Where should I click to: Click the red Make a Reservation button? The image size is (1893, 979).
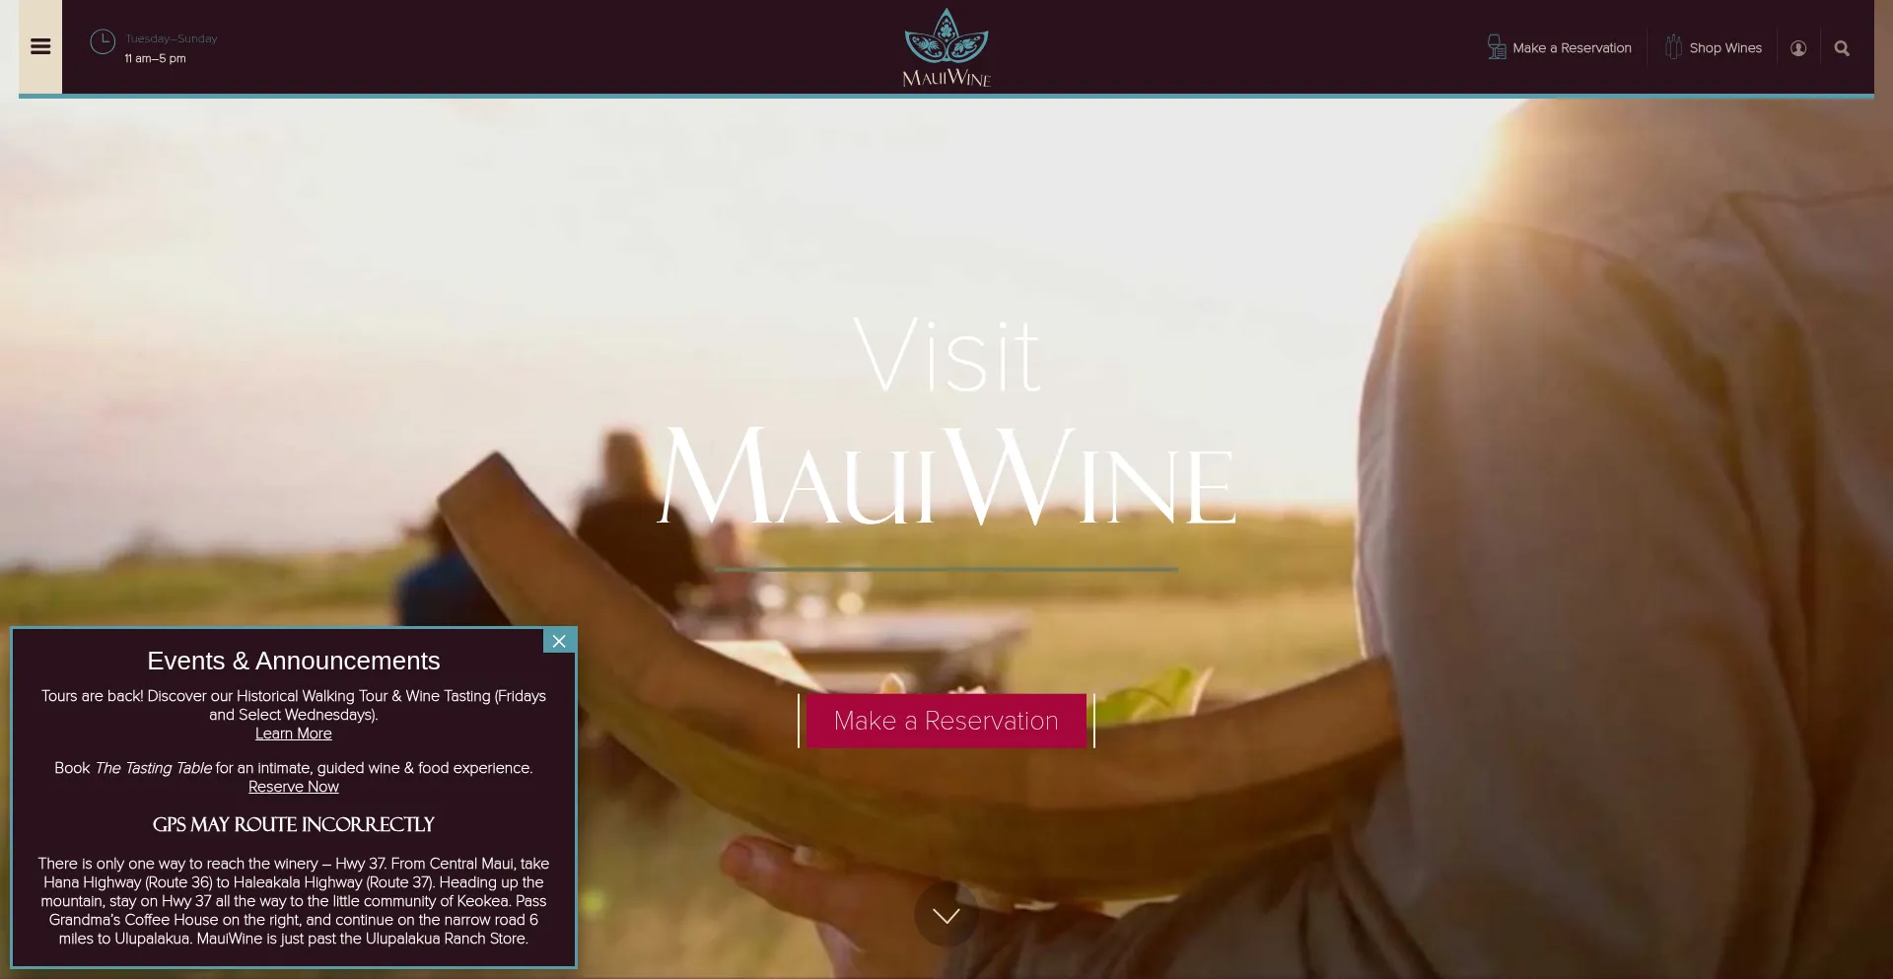(946, 721)
